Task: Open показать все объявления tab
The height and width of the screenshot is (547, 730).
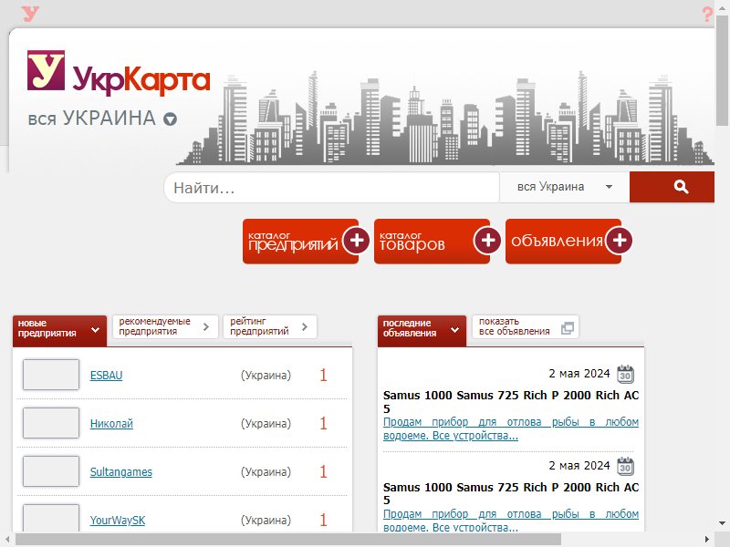Action: (x=526, y=326)
